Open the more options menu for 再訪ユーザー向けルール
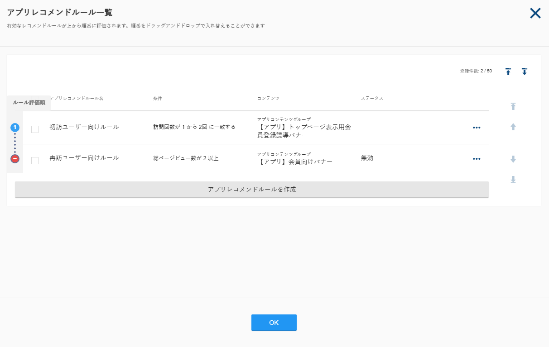Screen dimensions: 549x347 (x=477, y=159)
